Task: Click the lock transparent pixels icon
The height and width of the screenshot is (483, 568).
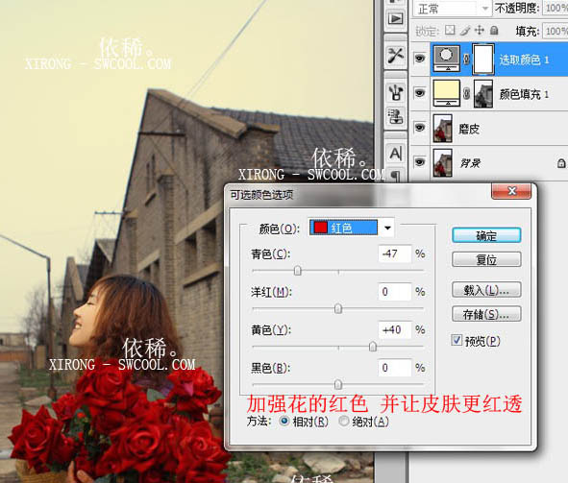Action: [x=450, y=30]
